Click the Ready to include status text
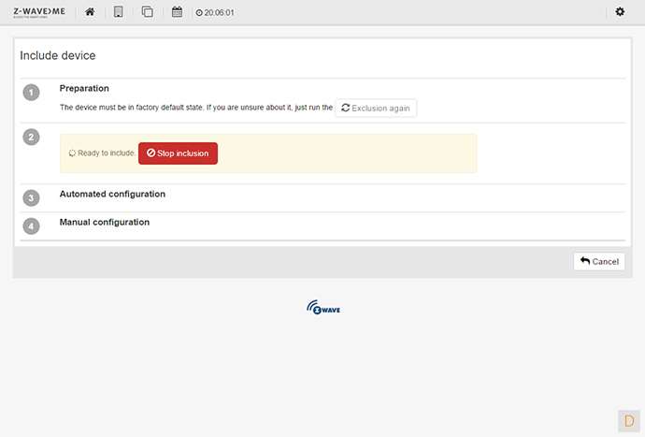645x437 pixels. click(107, 153)
